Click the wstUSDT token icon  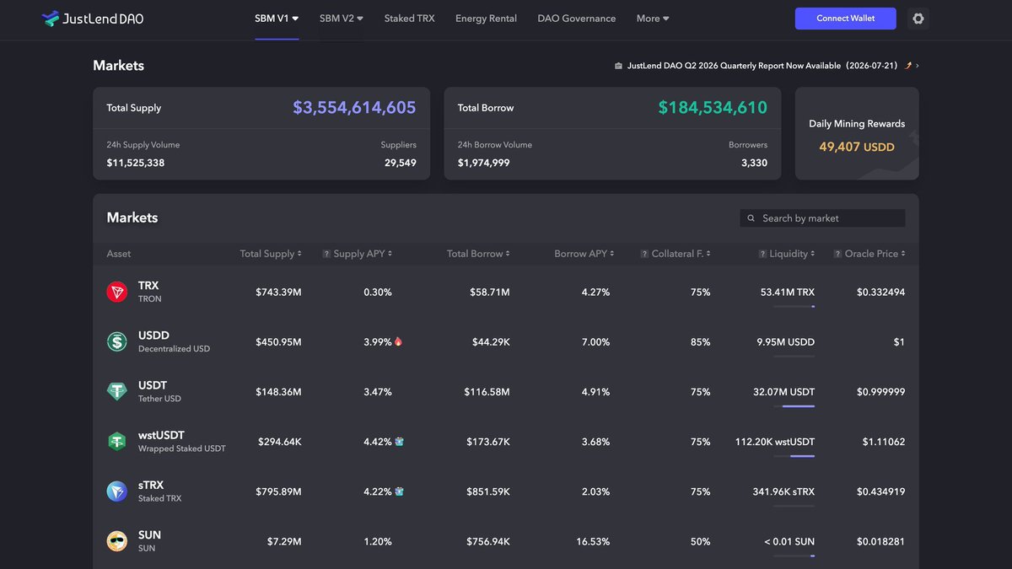117,441
